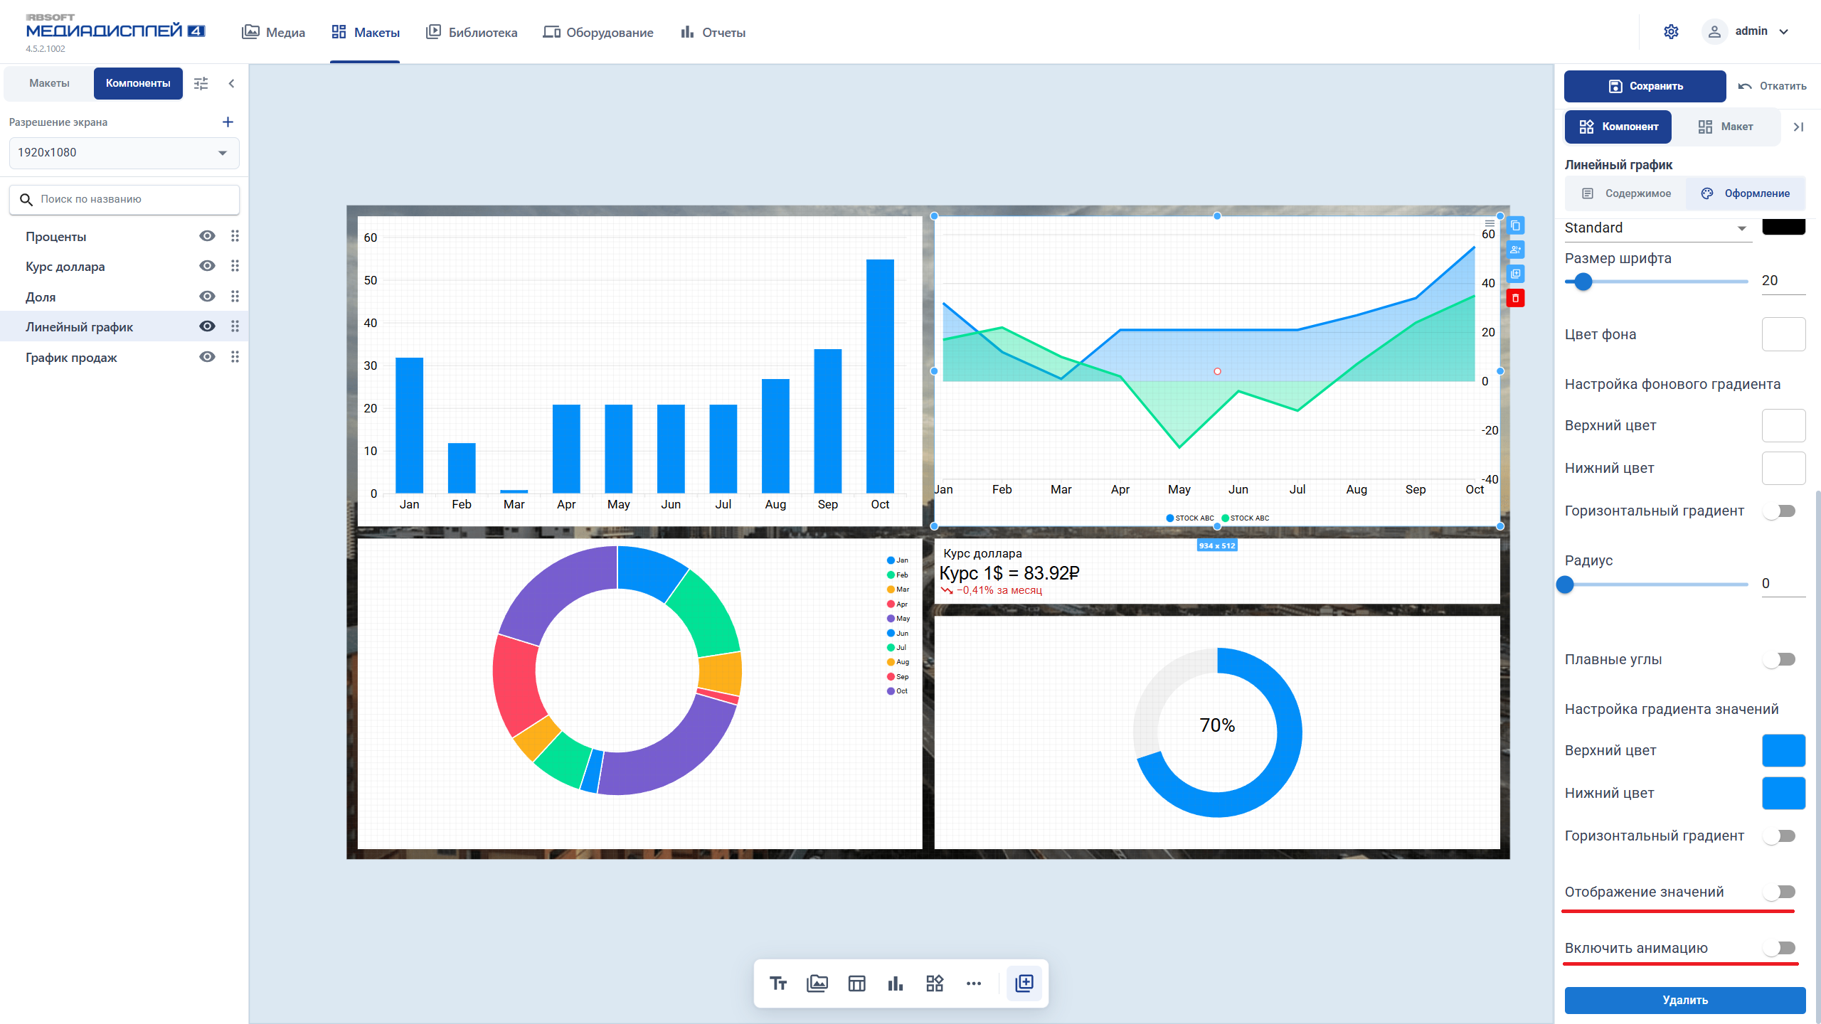The image size is (1821, 1024).
Task: Click the Удалить button
Action: (x=1684, y=1000)
